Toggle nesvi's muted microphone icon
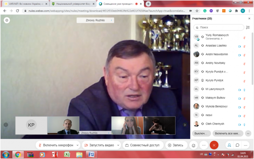This screenshot has width=254, height=159. click(x=244, y=116)
